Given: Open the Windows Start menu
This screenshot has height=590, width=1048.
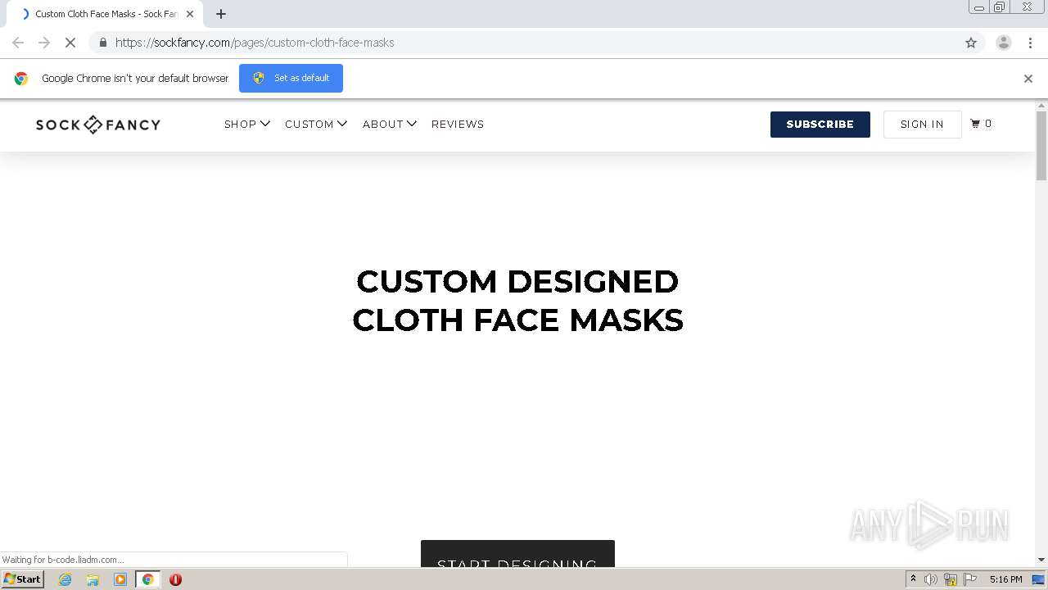Looking at the screenshot, I should point(23,579).
